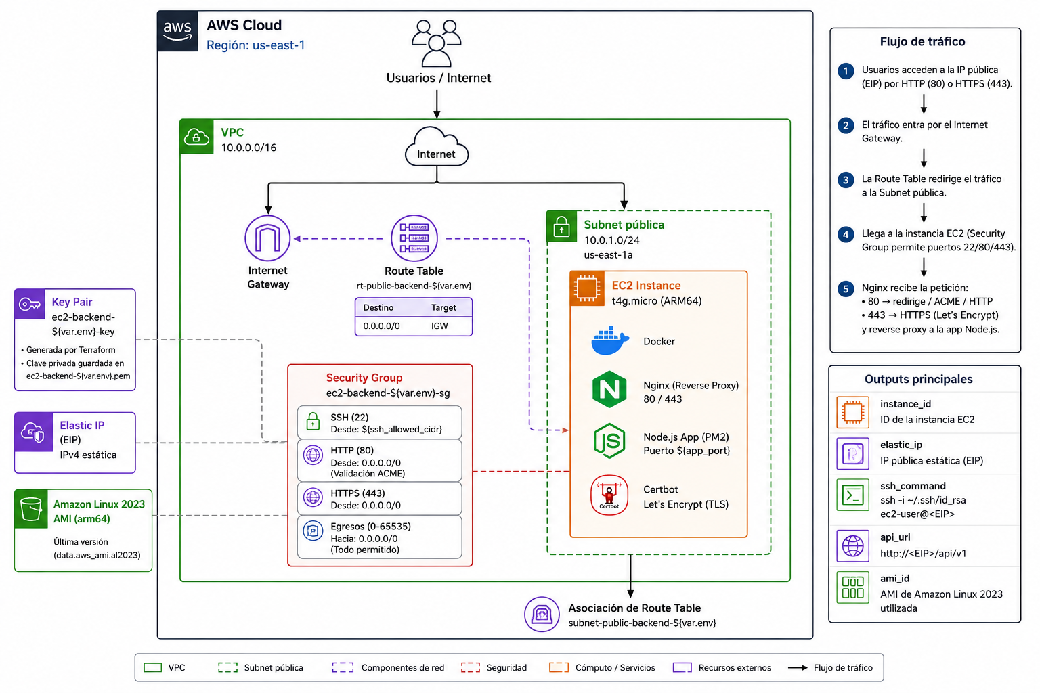Click the Amazon Linux AMI bucket icon

[31, 509]
